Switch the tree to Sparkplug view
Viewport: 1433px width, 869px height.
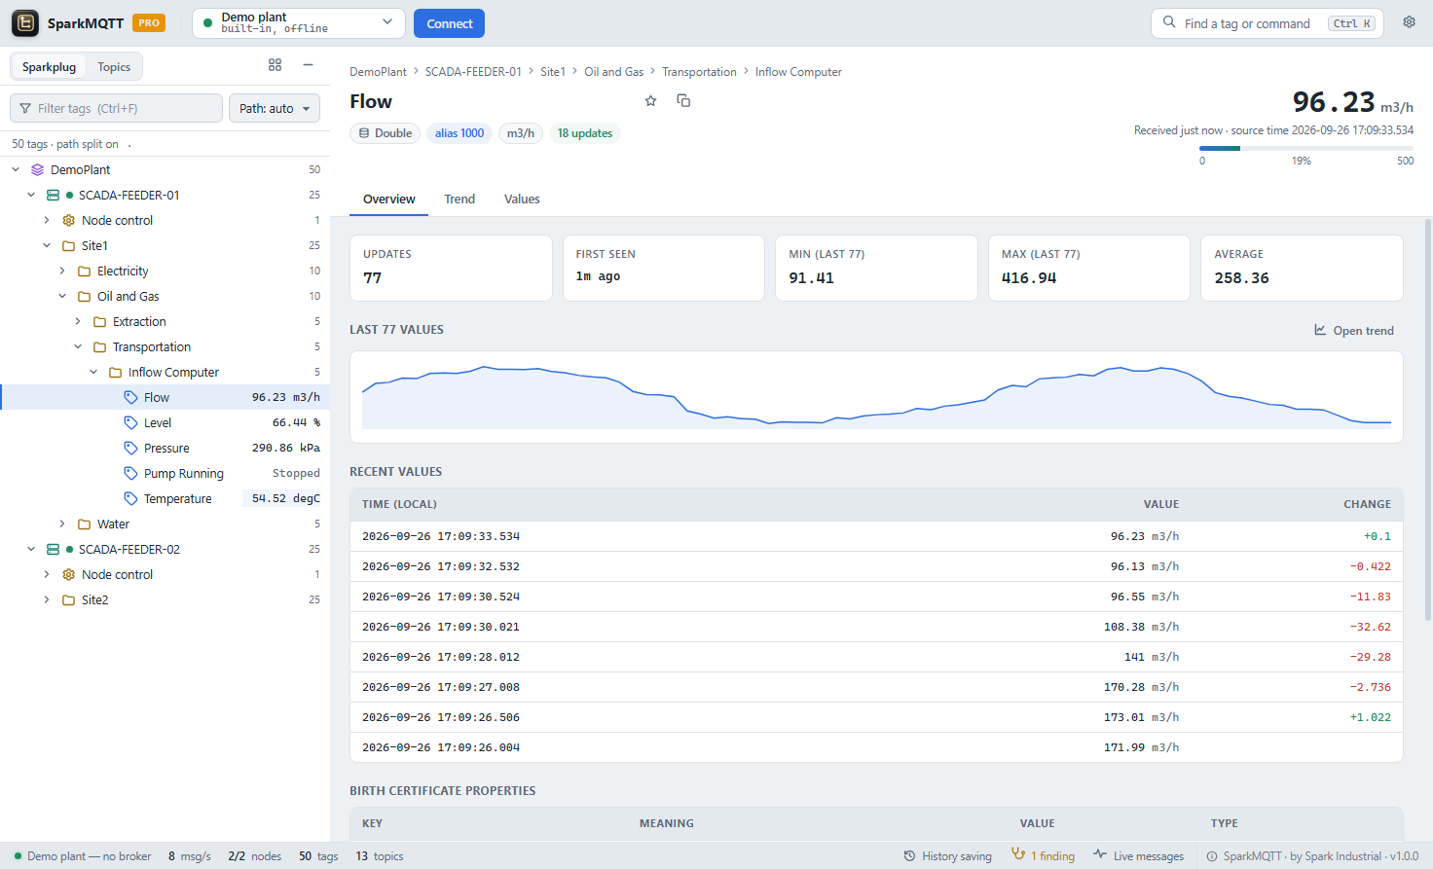click(x=49, y=67)
